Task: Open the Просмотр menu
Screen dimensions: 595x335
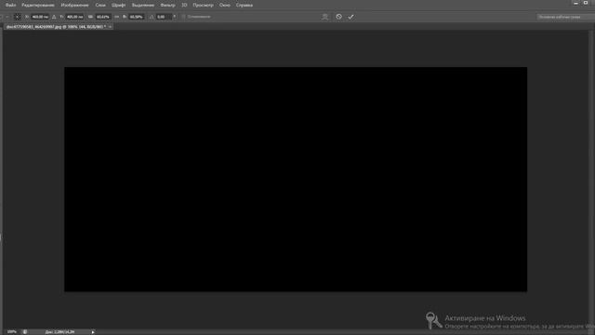Action: (x=203, y=6)
